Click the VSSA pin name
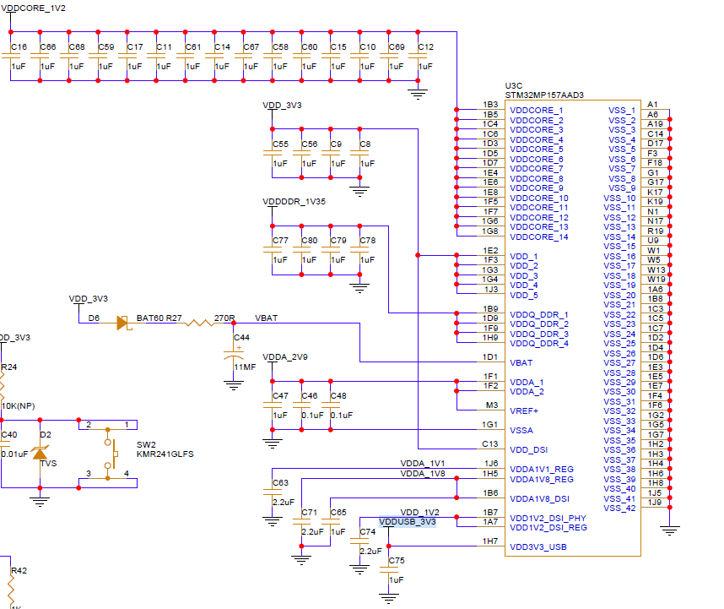Screen dimensions: 724x609 tap(521, 430)
